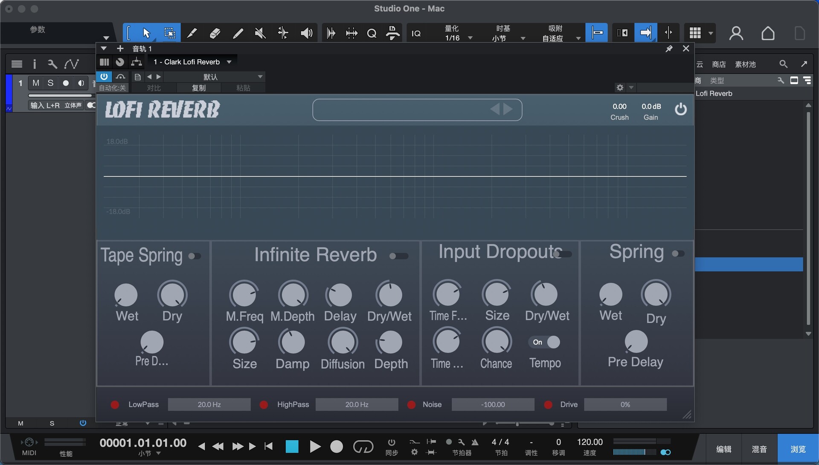Open the 商店 Shop tab in browser
The width and height of the screenshot is (819, 465).
tap(719, 64)
